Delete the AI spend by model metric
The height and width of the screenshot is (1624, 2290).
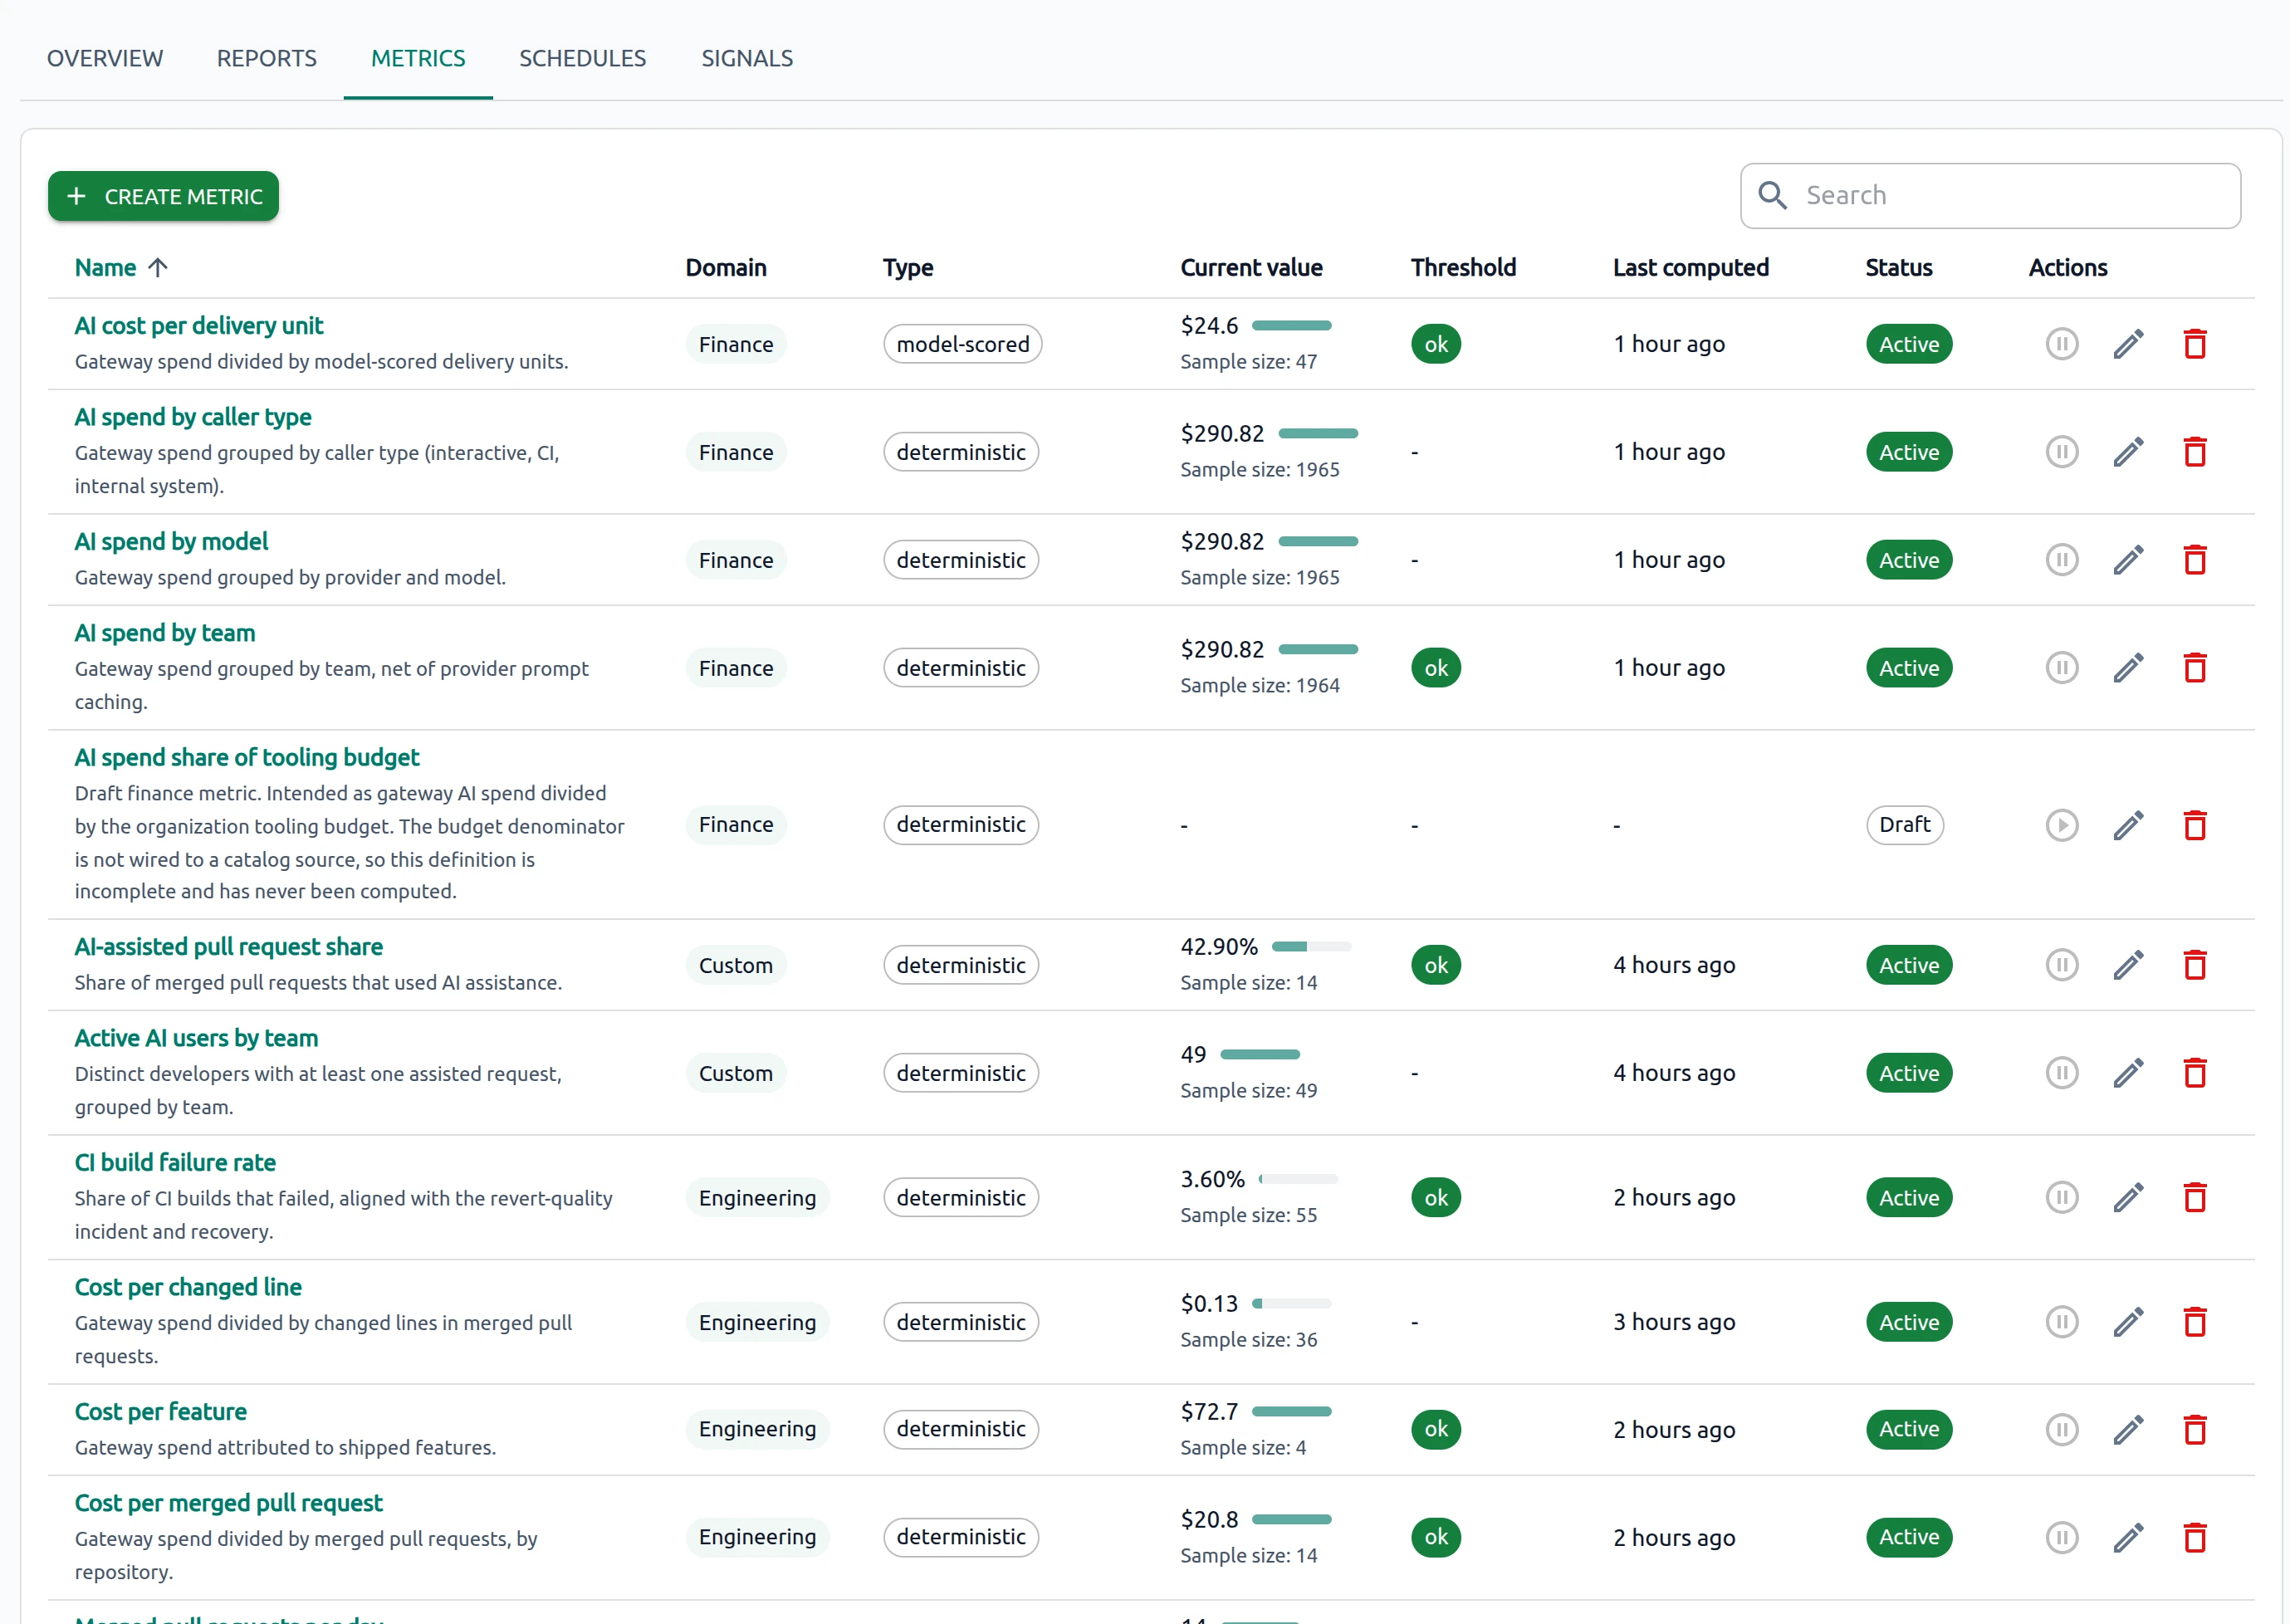[2195, 560]
